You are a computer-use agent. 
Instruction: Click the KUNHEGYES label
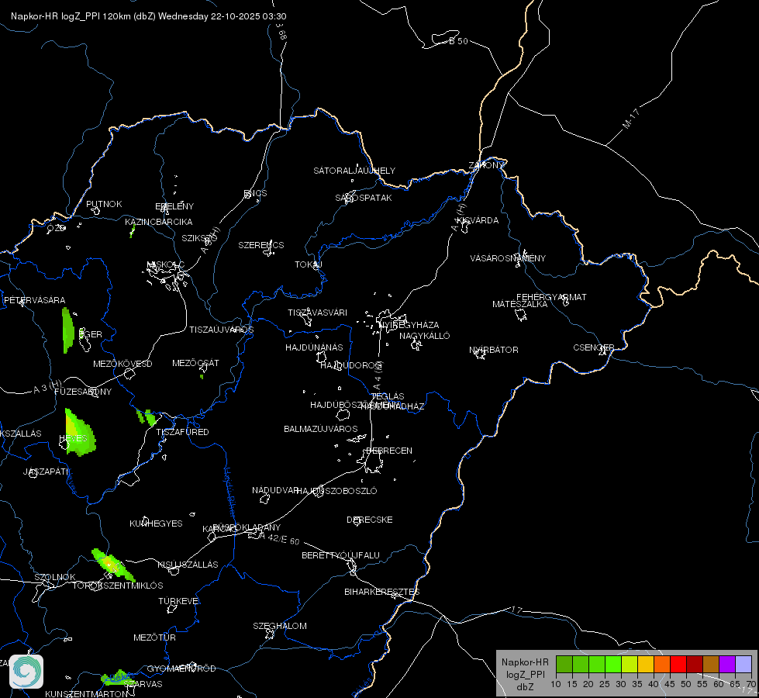(x=156, y=523)
